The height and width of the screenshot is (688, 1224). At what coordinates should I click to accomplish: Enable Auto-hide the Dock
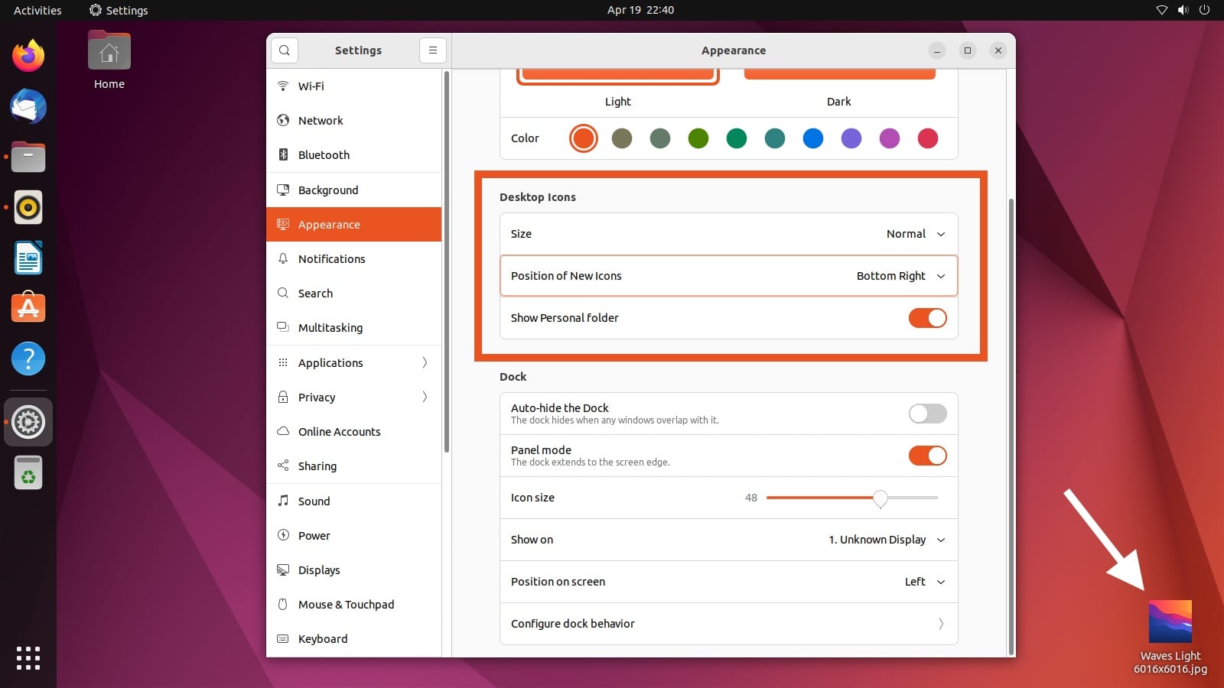coord(927,414)
